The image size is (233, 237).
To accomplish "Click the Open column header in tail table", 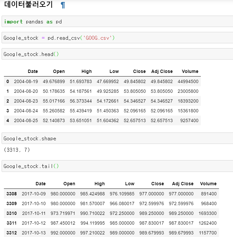I will click(x=69, y=184).
